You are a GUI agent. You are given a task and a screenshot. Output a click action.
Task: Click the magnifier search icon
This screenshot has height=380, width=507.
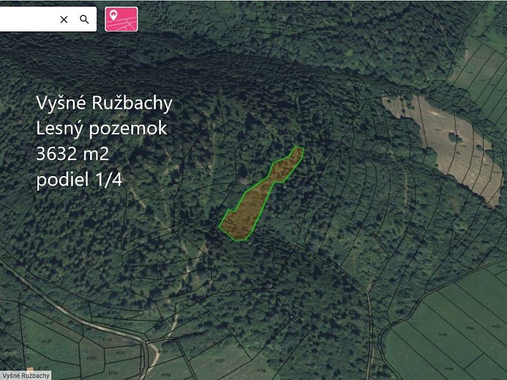84,20
